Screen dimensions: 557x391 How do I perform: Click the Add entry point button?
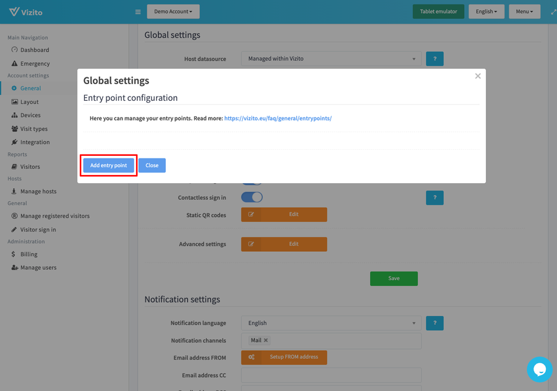tap(108, 165)
